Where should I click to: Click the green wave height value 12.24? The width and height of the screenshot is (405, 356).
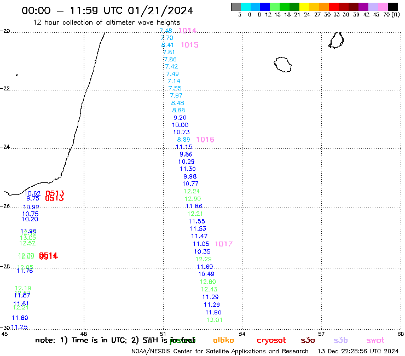[192, 191]
